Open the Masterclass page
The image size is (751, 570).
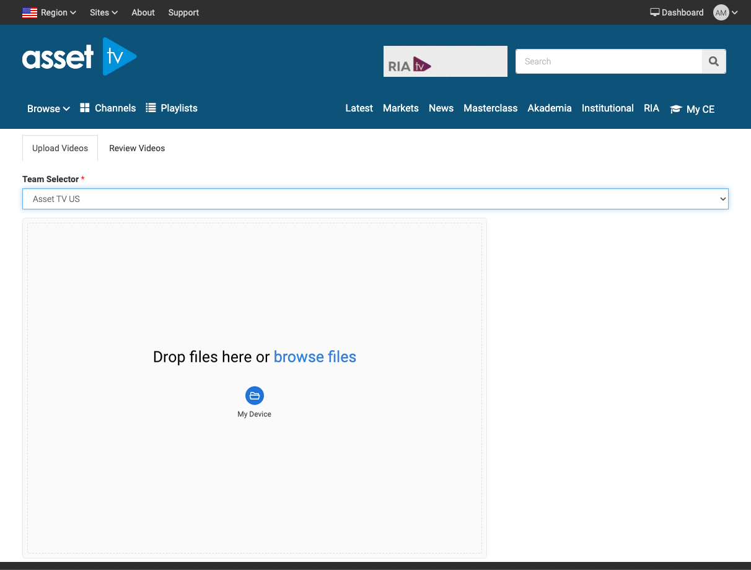pyautogui.click(x=490, y=108)
